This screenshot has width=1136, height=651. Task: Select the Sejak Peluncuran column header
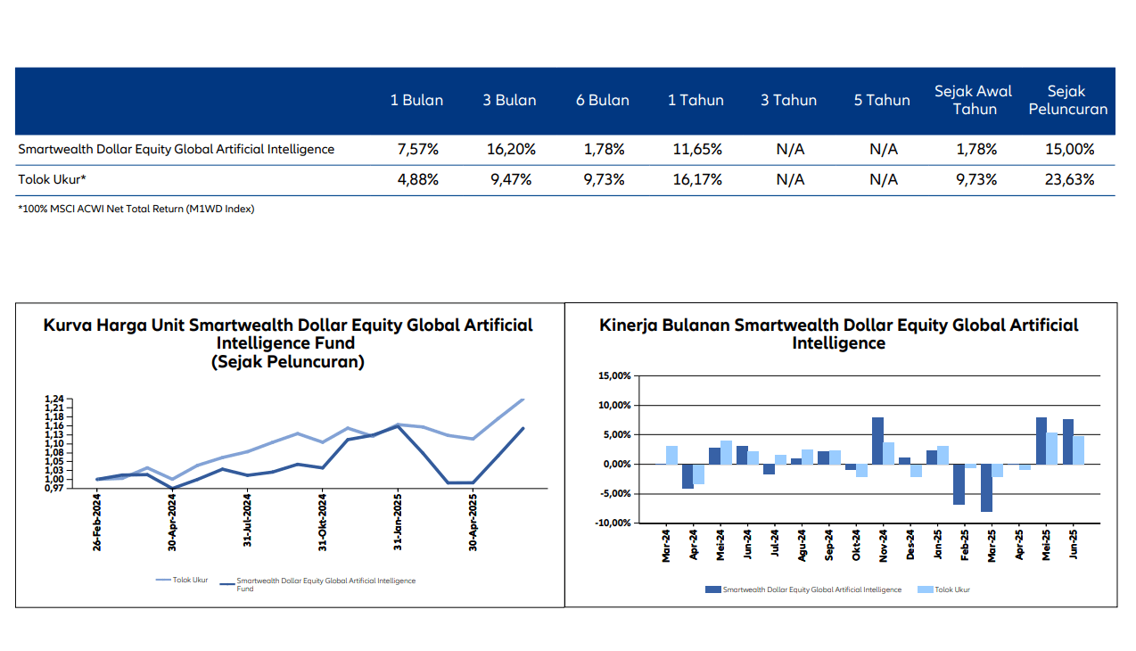point(1068,101)
